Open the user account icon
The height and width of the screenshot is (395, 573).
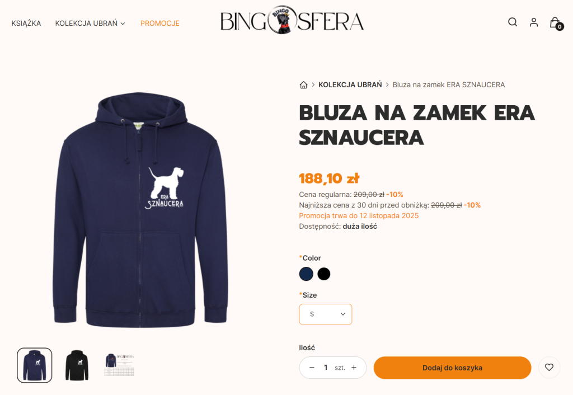coord(533,22)
